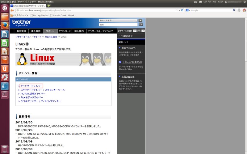Set font size to medium (中)

[x=139, y=31]
